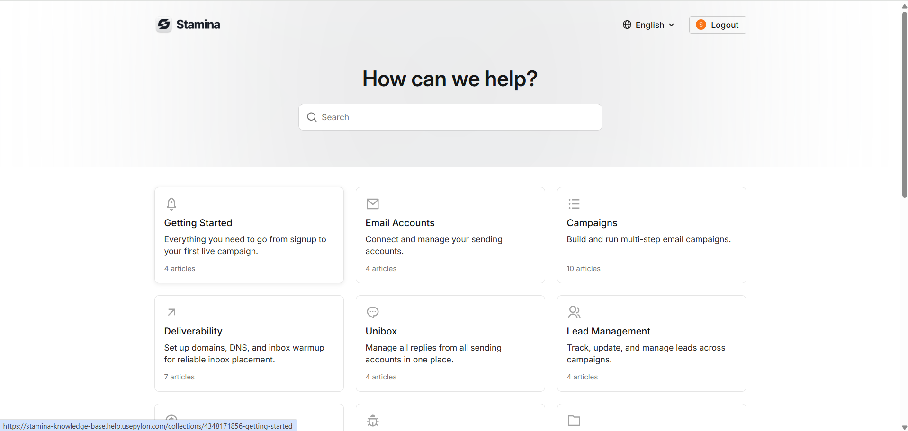This screenshot has width=908, height=431.
Task: Click the 'How can we help?' heading
Action: [450, 79]
